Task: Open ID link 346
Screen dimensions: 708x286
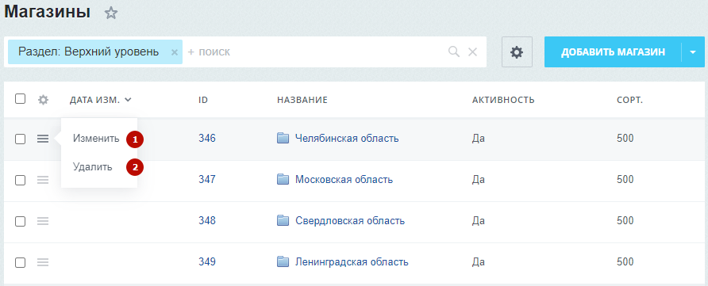Action: click(x=207, y=139)
